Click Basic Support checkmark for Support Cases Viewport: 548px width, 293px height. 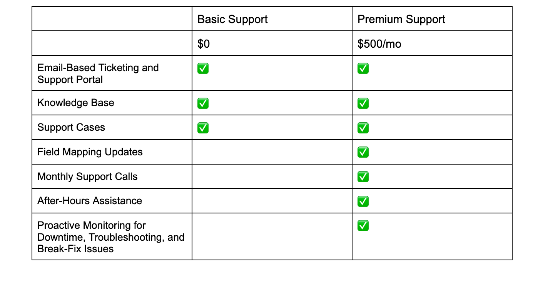[203, 128]
